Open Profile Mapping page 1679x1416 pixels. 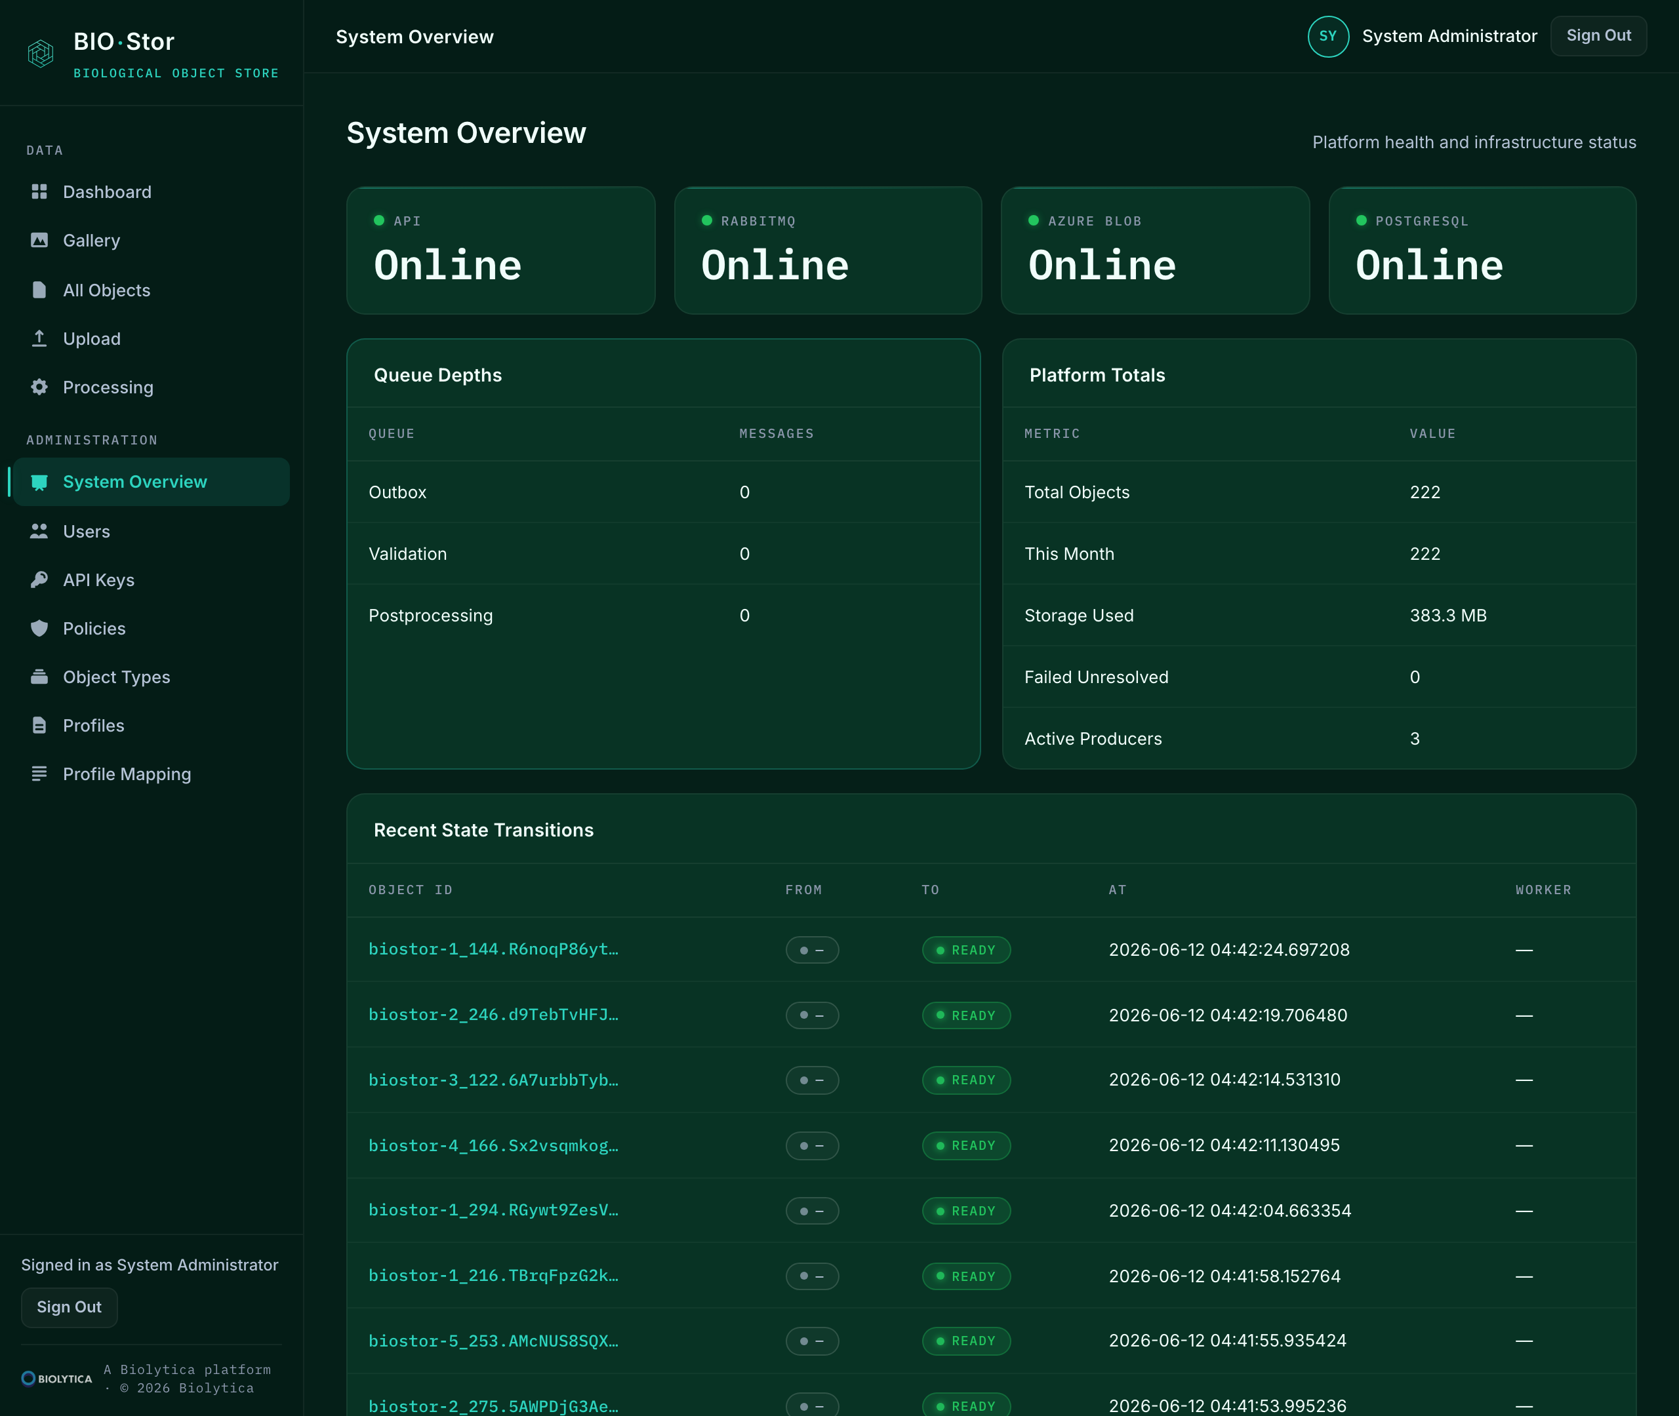(x=151, y=774)
